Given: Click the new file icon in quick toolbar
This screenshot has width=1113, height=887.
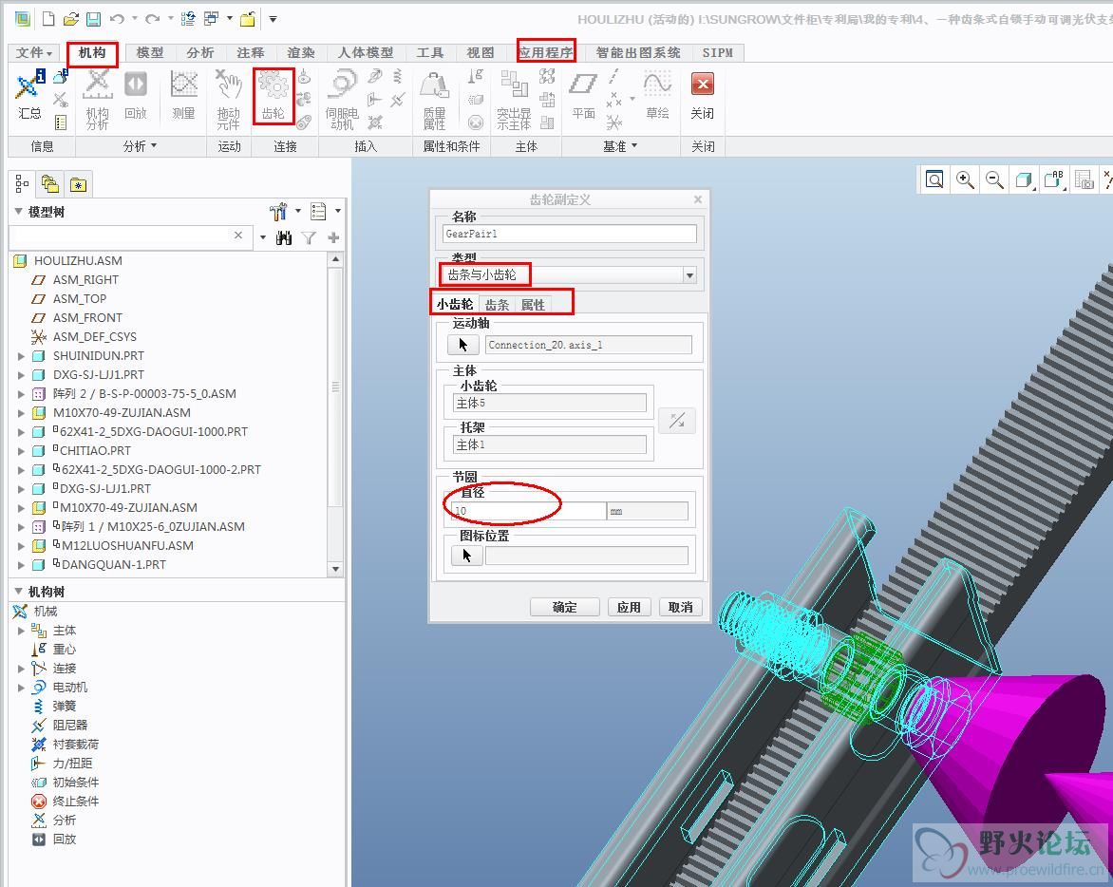Looking at the screenshot, I should (48, 18).
